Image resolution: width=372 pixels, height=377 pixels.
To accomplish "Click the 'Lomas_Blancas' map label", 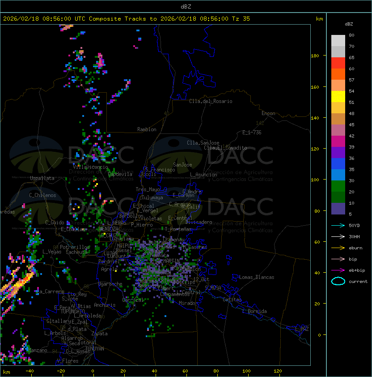I will (x=257, y=277).
